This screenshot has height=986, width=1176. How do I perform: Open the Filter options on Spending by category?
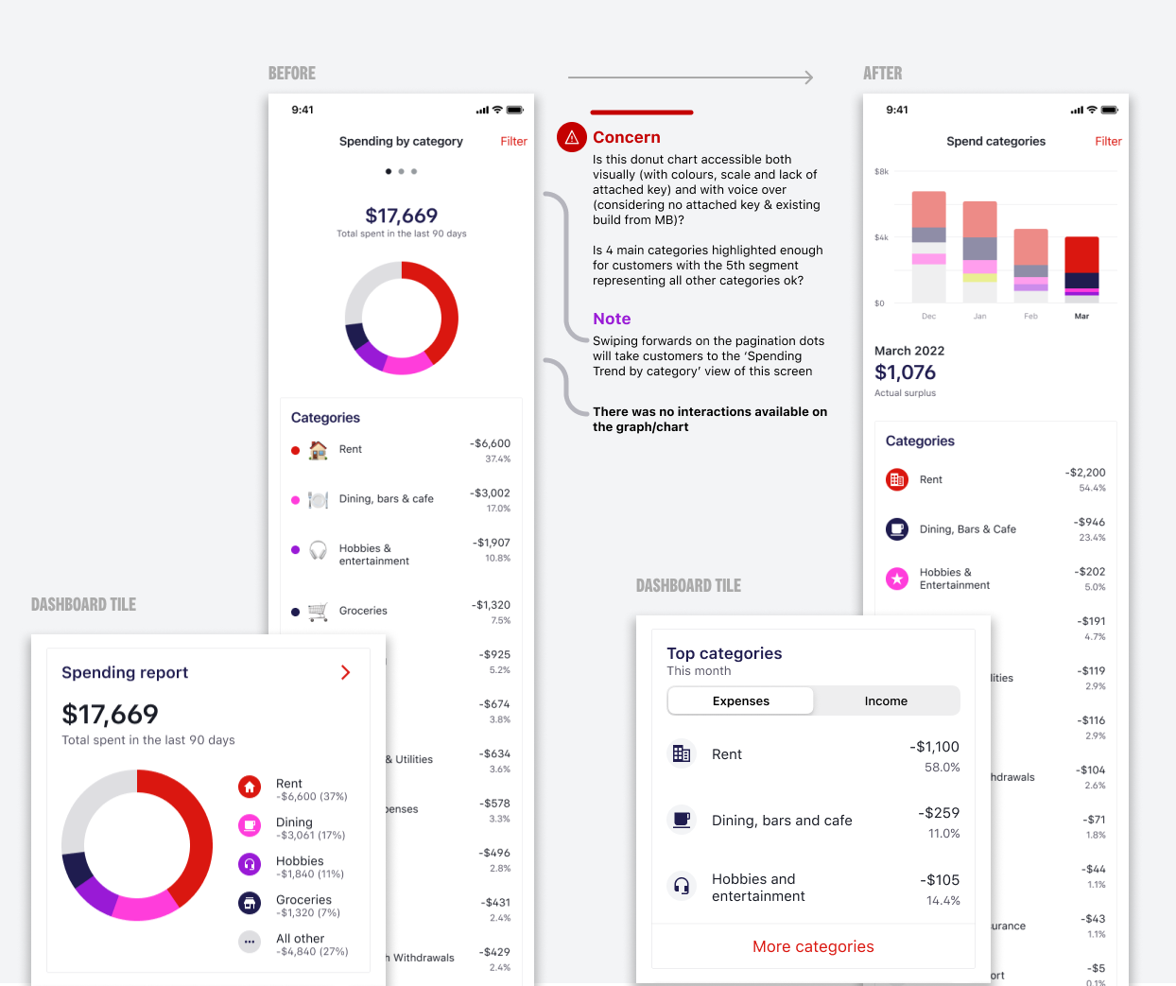coord(513,141)
